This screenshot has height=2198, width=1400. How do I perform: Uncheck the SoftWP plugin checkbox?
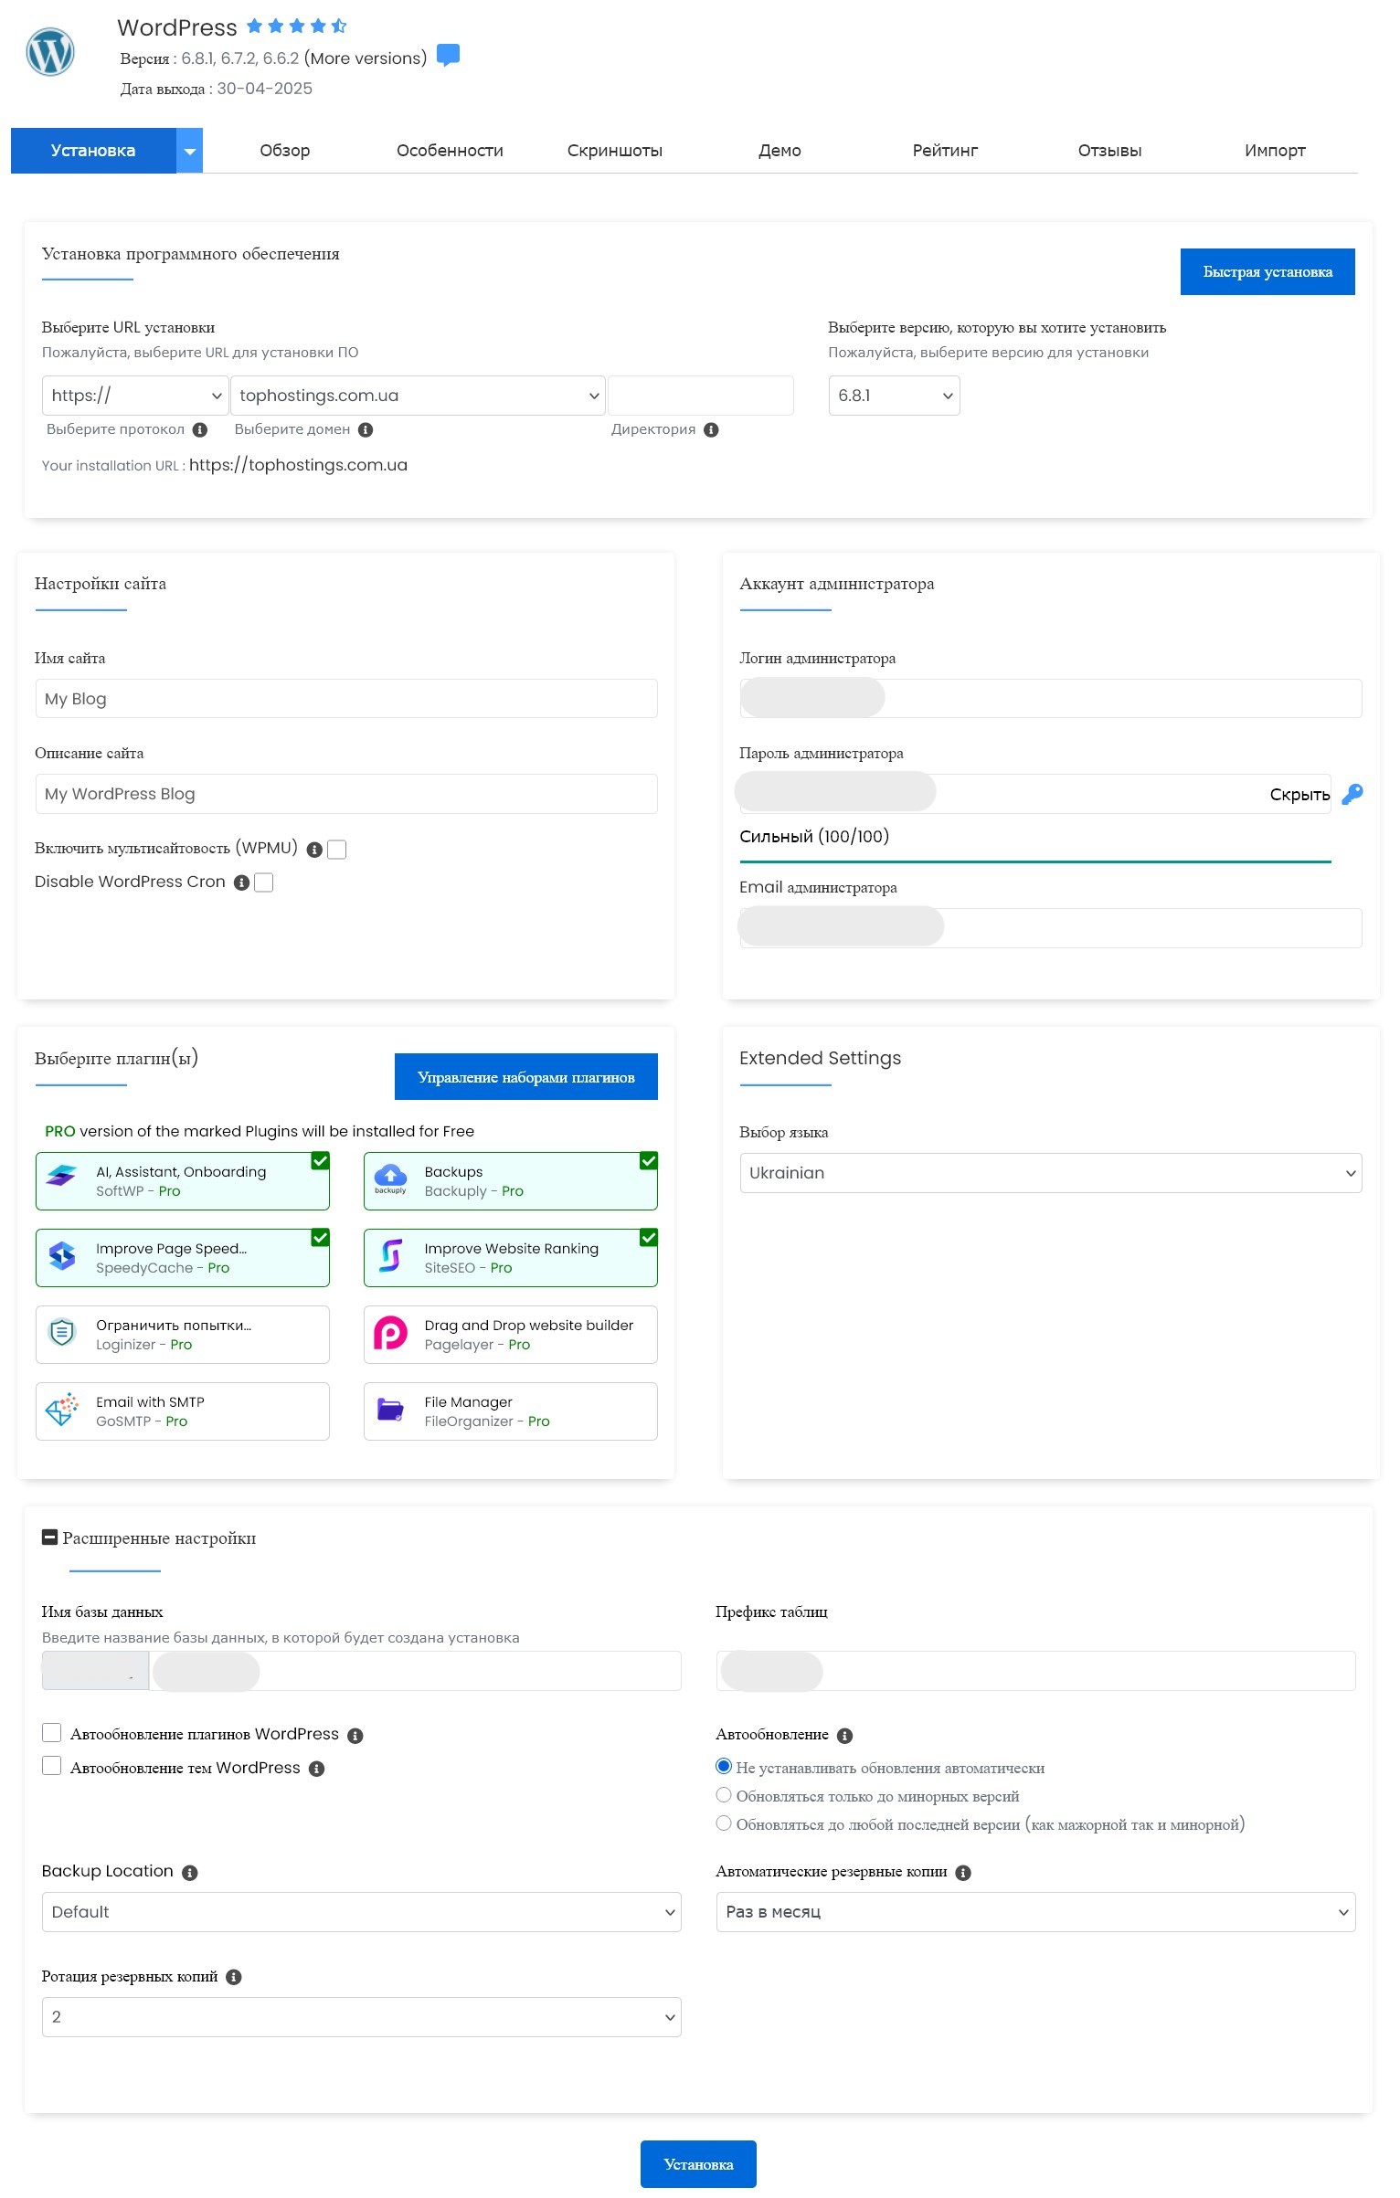pyautogui.click(x=321, y=1161)
